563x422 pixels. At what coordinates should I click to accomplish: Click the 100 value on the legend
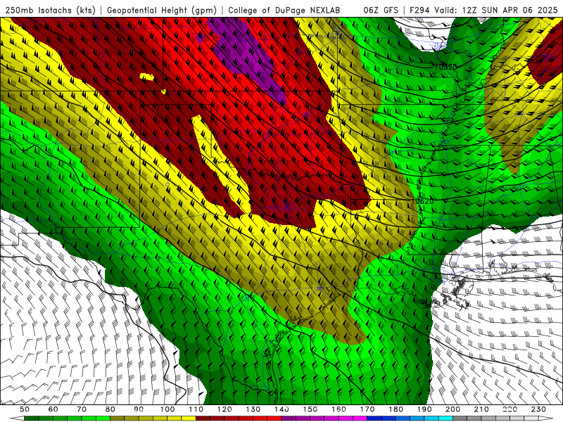(167, 409)
